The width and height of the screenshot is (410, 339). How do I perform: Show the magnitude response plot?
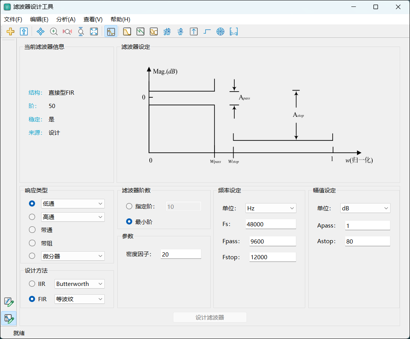click(x=127, y=32)
